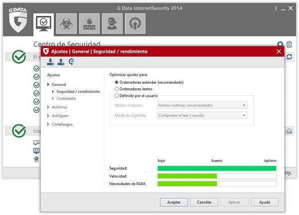
Task: Click the Ajustes tree heading
Action: coord(53,75)
